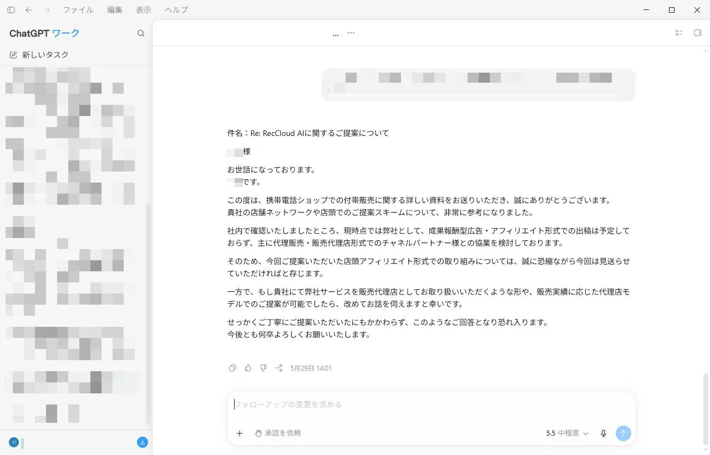Click the 承認を依頼 button
This screenshot has width=710, height=455.
tap(278, 433)
